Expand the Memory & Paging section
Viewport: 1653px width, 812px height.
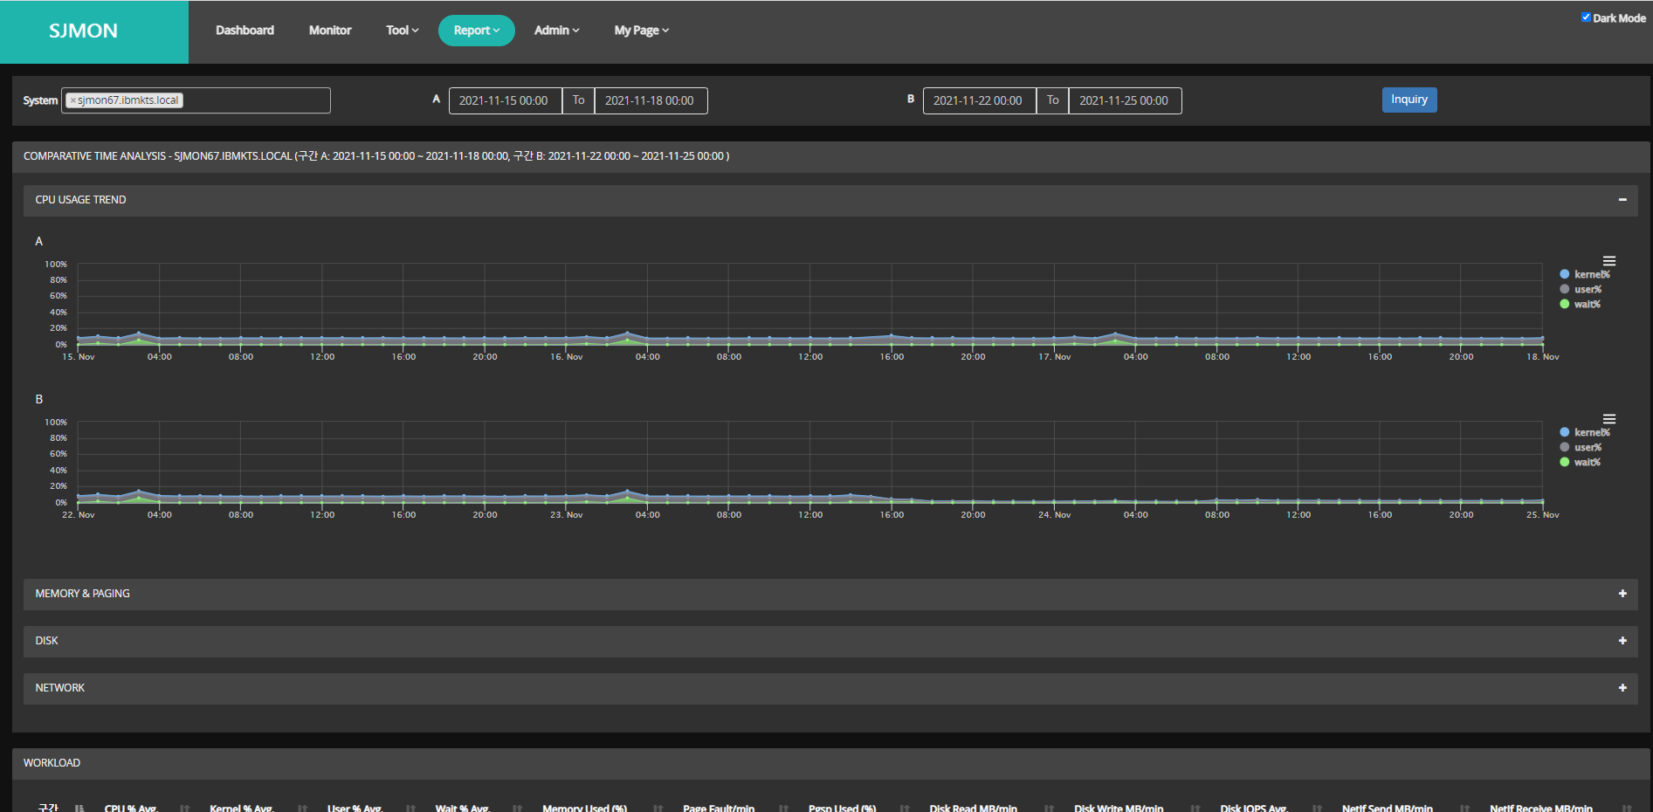point(1622,594)
